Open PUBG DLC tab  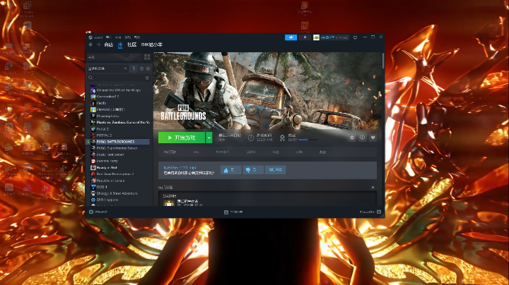pyautogui.click(x=196, y=152)
